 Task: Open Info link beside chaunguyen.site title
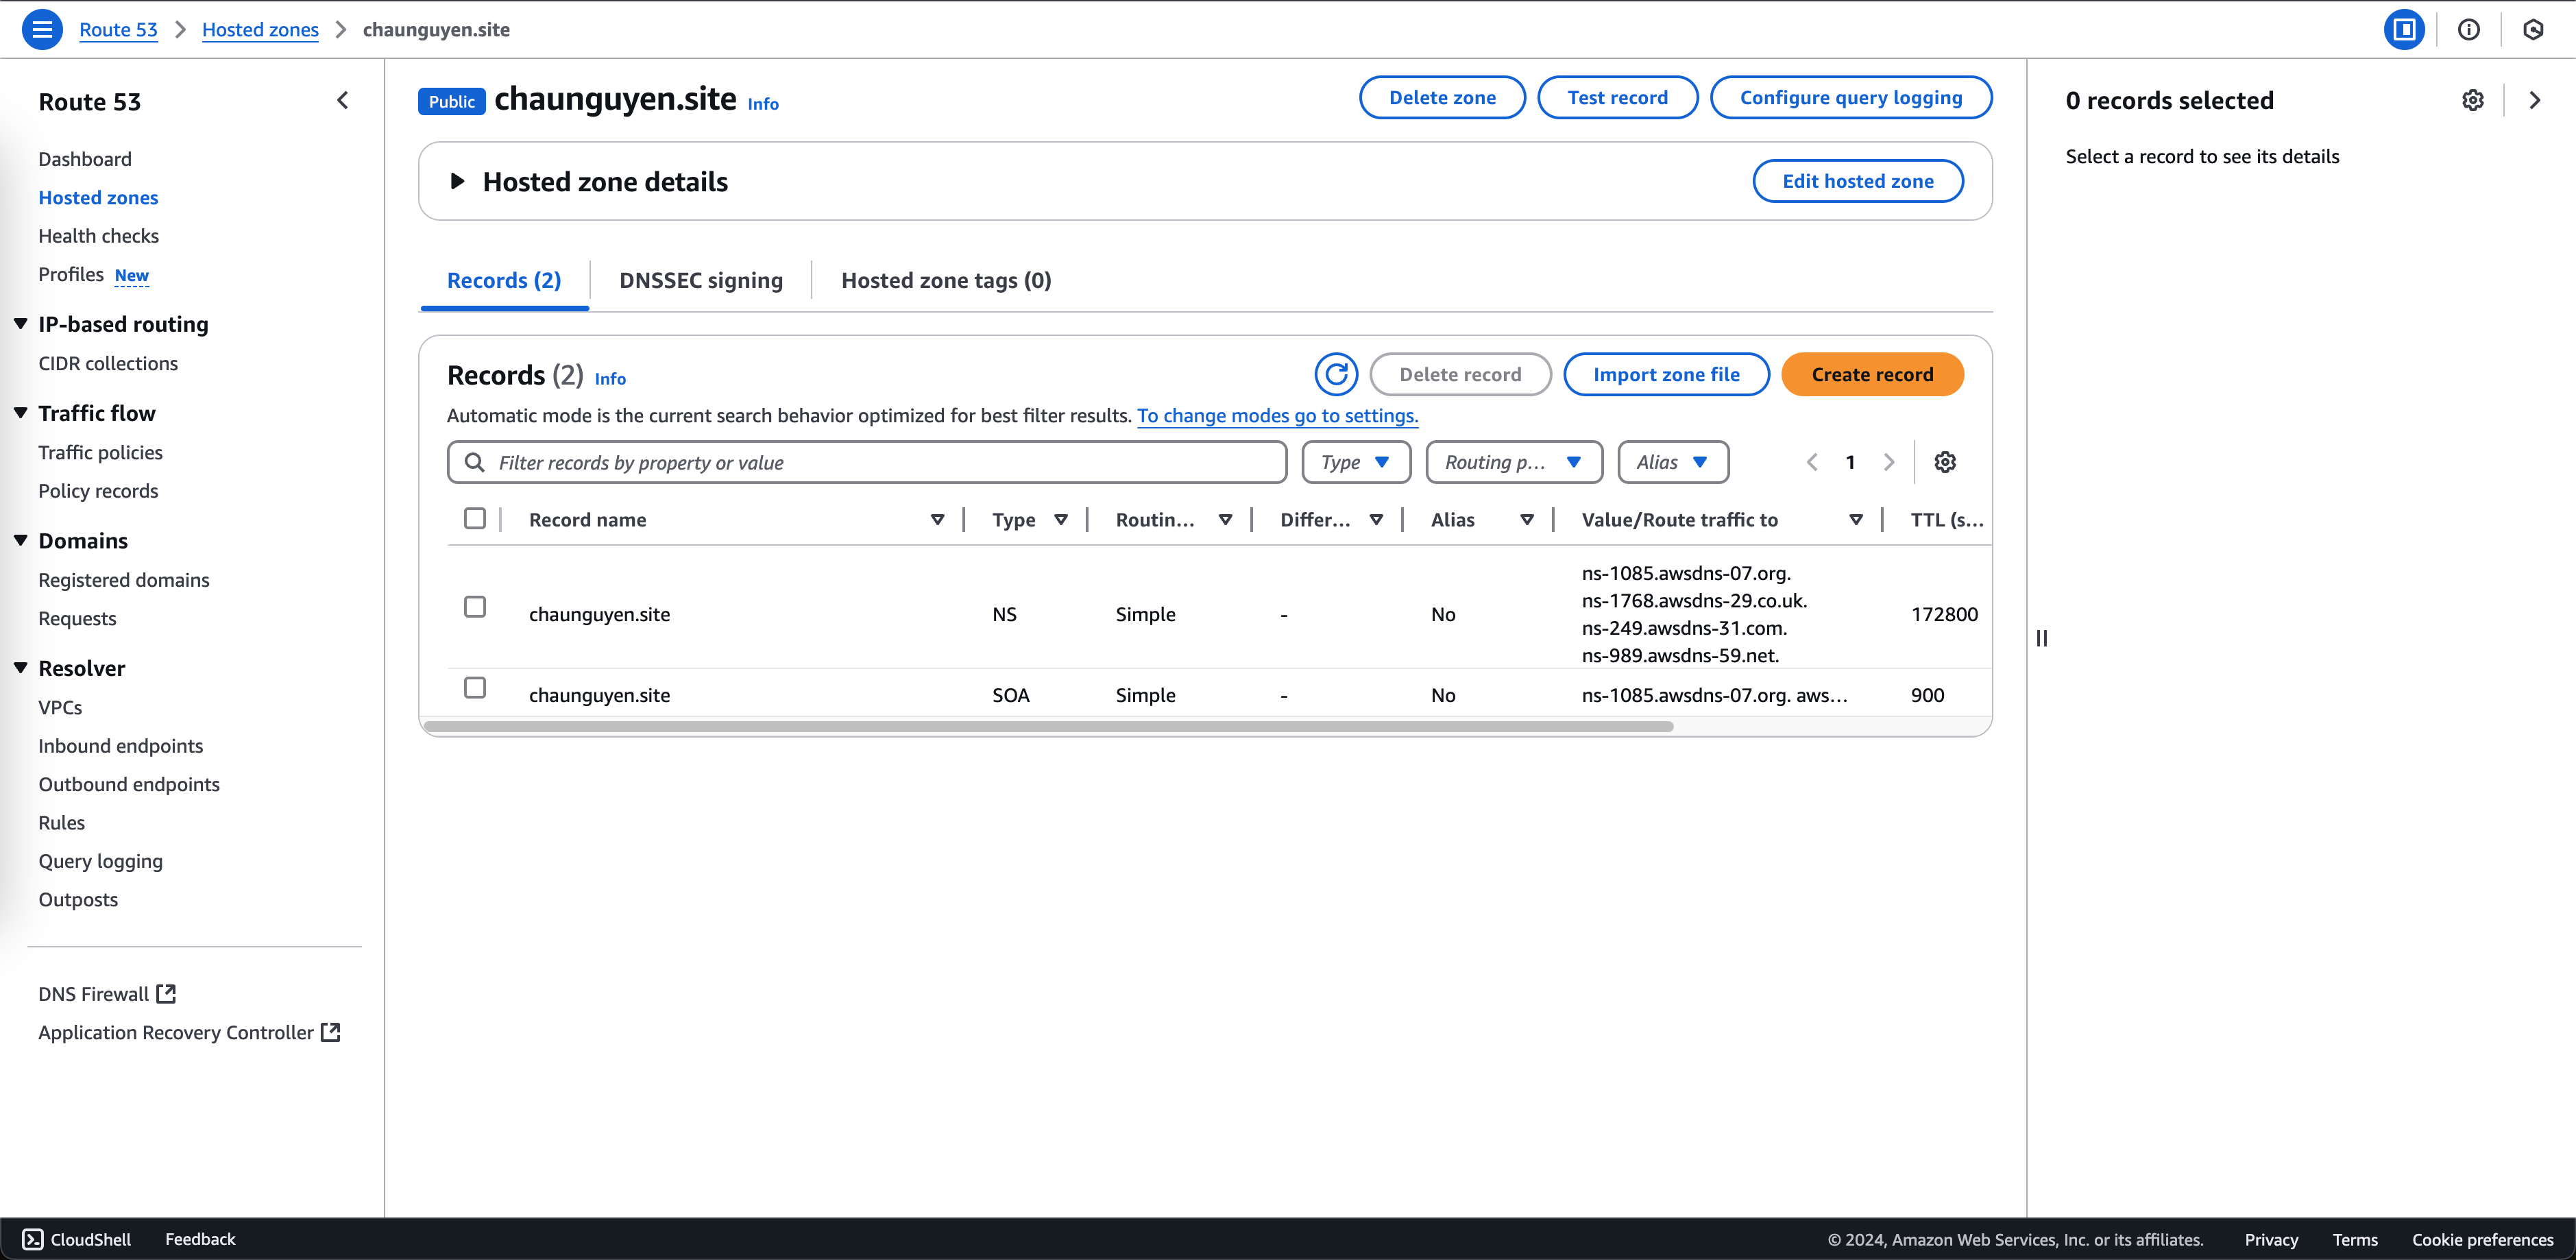[x=763, y=103]
